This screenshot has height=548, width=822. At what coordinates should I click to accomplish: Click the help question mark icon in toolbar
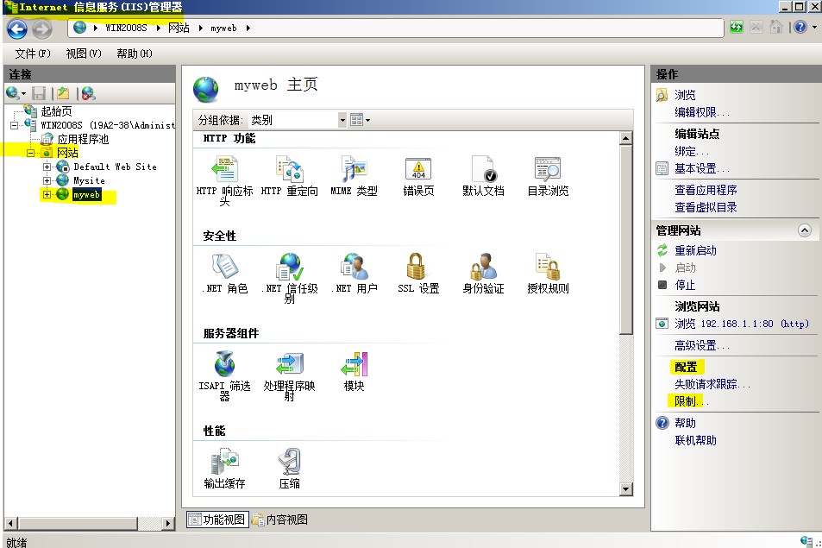coord(800,28)
